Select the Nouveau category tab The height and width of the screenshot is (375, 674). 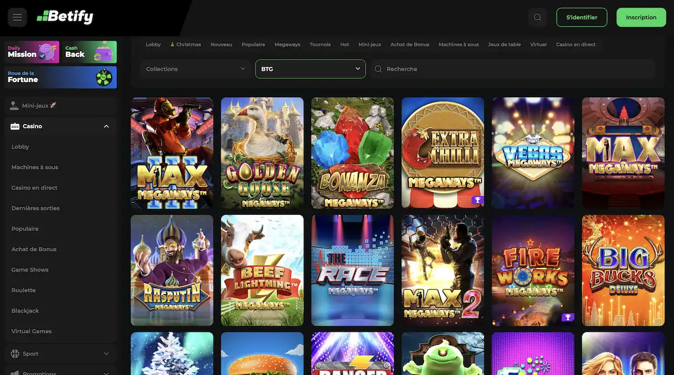pyautogui.click(x=221, y=44)
